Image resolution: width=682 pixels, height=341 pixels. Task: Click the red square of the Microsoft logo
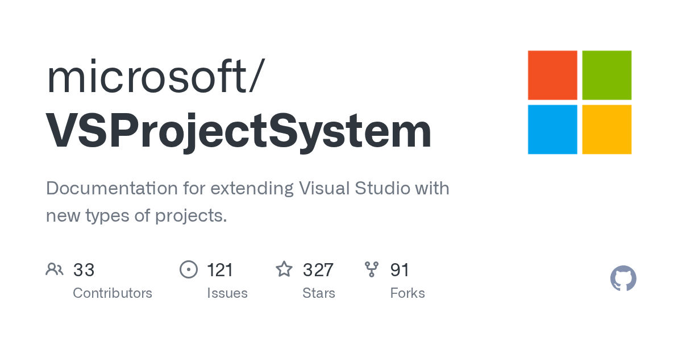[552, 75]
